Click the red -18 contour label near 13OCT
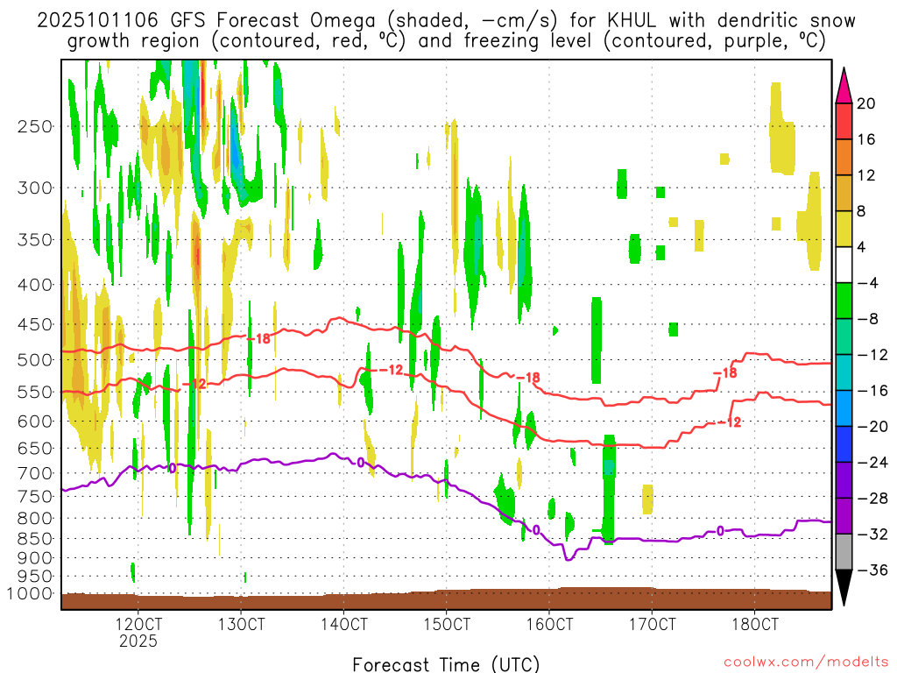 click(258, 339)
